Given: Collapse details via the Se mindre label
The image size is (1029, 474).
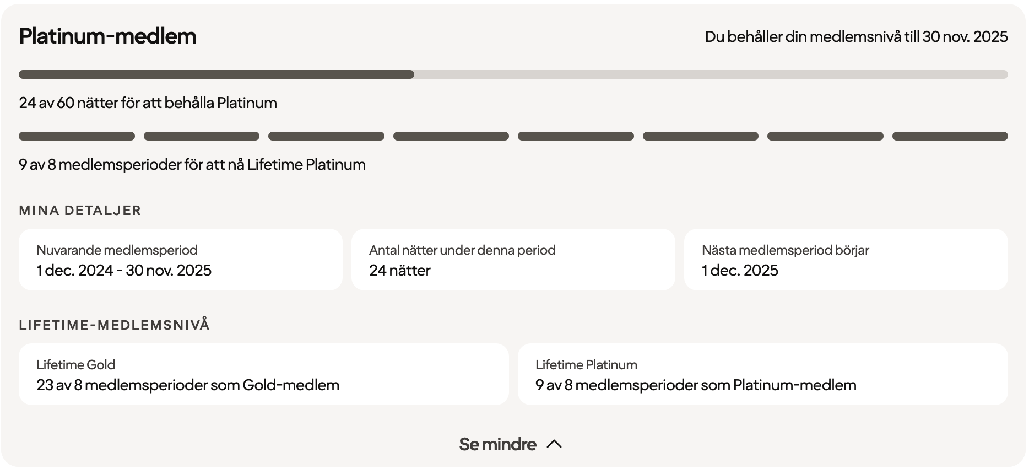Looking at the screenshot, I should point(497,444).
